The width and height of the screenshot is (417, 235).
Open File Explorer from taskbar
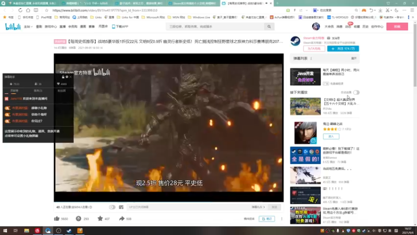(27, 231)
